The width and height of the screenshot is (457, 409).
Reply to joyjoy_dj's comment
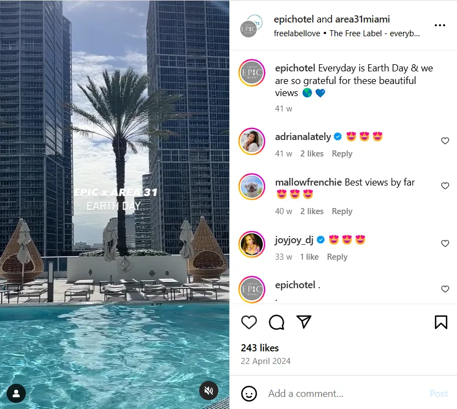coord(337,257)
